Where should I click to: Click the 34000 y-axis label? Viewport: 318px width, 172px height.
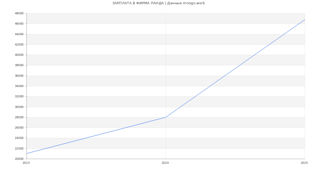tap(19, 86)
